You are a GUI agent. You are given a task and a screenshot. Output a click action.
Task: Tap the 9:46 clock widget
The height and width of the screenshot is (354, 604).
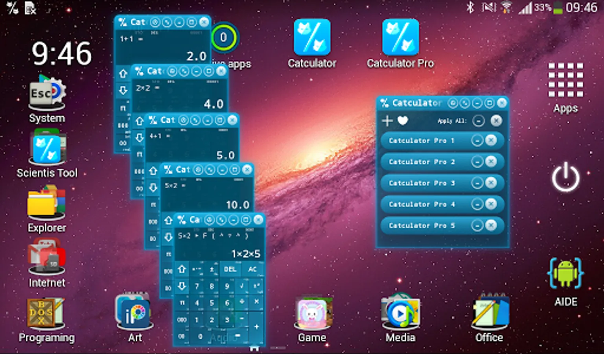pos(62,53)
